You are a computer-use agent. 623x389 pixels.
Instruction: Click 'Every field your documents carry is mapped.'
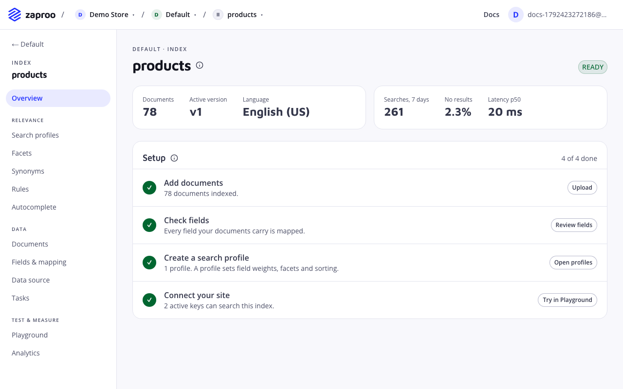click(235, 231)
